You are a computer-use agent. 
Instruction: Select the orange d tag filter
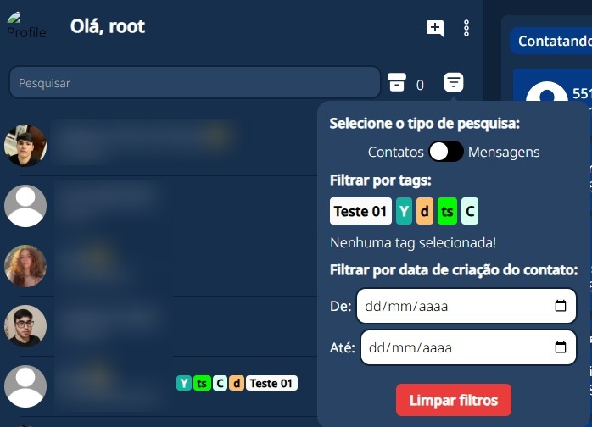425,211
